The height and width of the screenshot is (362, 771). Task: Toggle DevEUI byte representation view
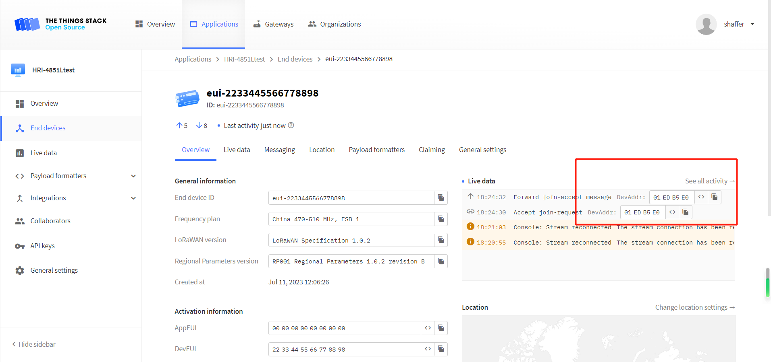[x=428, y=349]
